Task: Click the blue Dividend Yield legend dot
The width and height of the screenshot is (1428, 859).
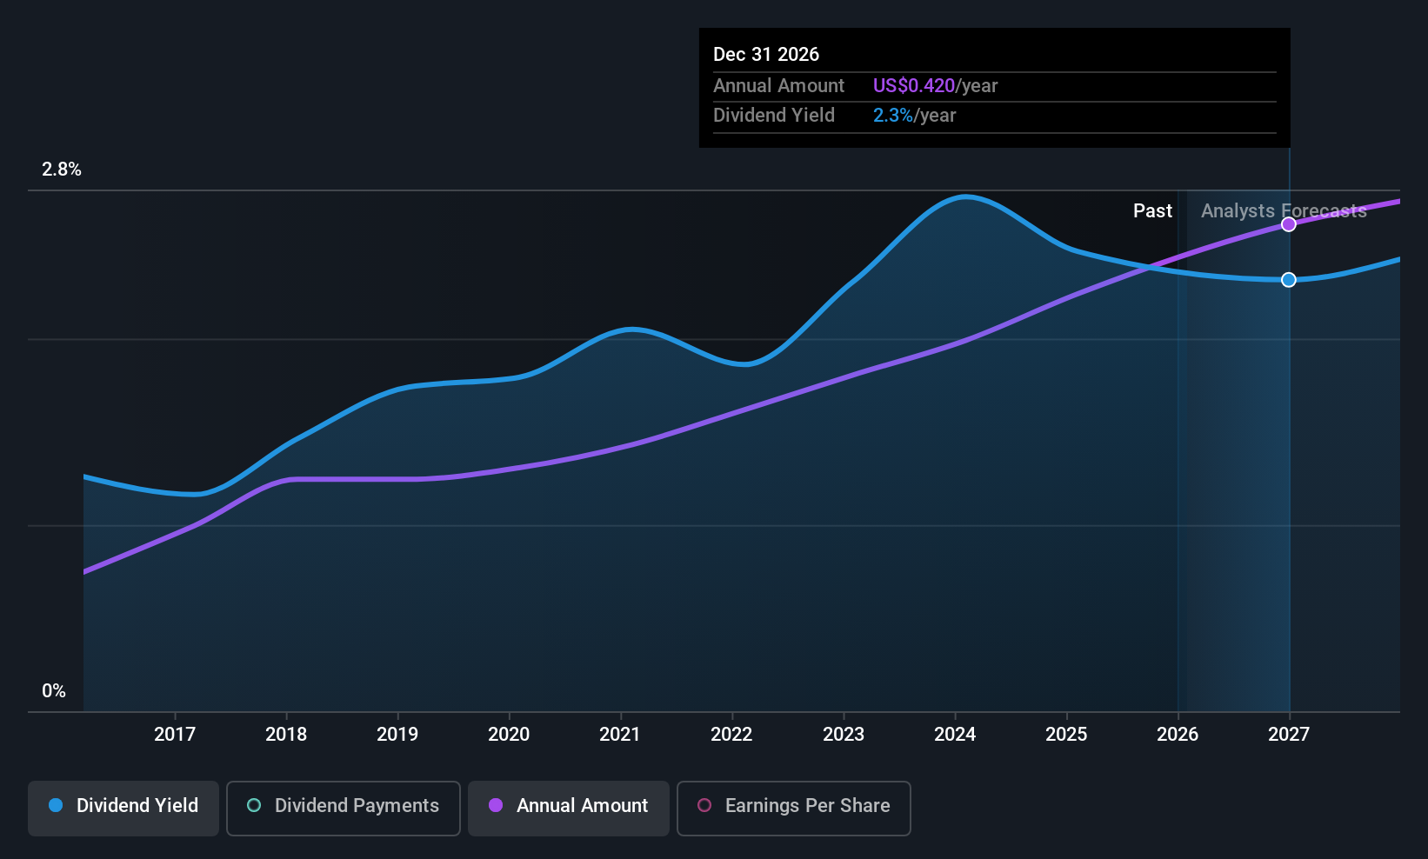Action: point(56,805)
